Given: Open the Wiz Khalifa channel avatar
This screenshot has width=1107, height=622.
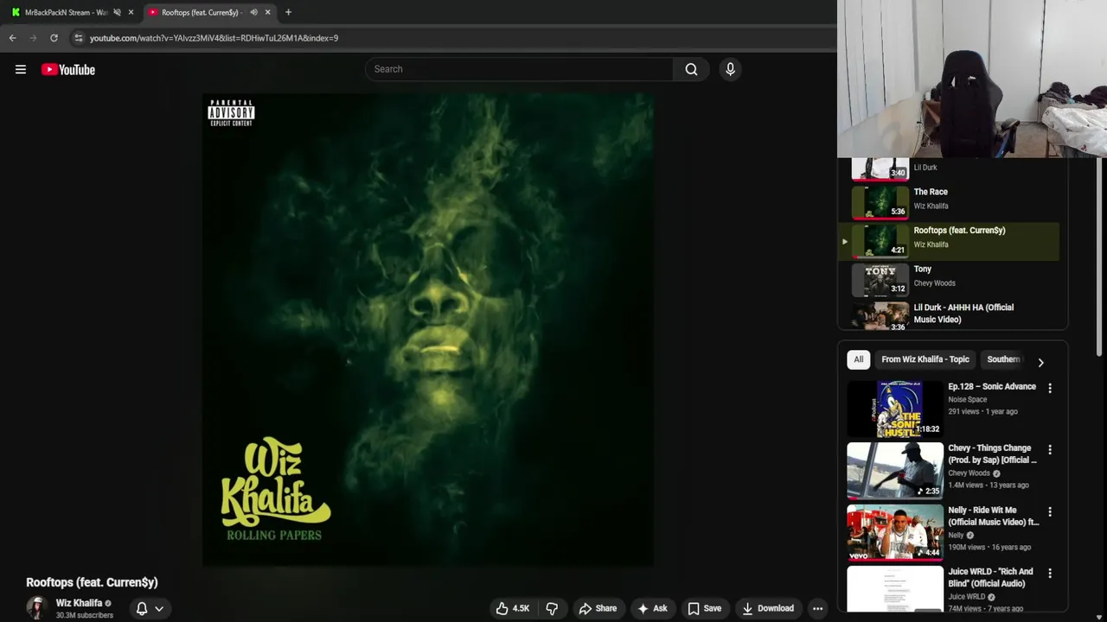Looking at the screenshot, I should click(36, 608).
